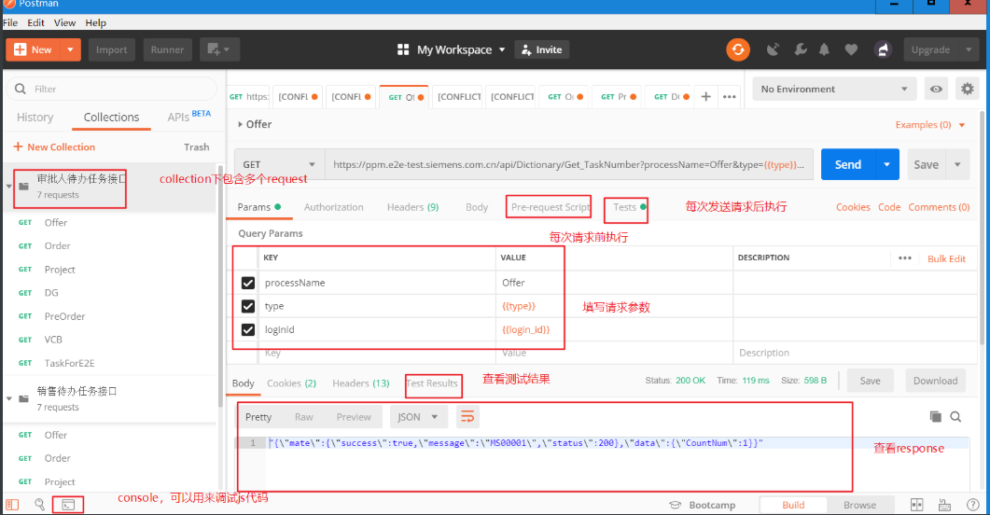Toggle the sidebar icon in status bar
This screenshot has width=990, height=515.
click(12, 504)
